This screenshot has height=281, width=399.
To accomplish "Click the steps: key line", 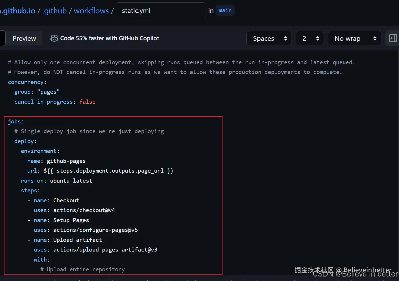I will coord(30,190).
